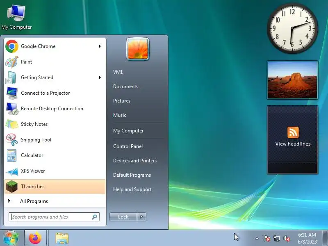Viewport: 328px width, 246px height.
Task: Open Music library link
Action: click(120, 115)
